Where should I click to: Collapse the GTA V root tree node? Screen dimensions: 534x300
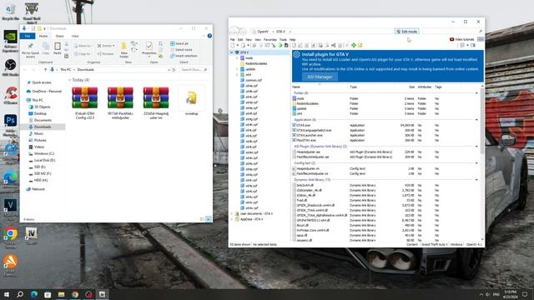click(x=232, y=52)
